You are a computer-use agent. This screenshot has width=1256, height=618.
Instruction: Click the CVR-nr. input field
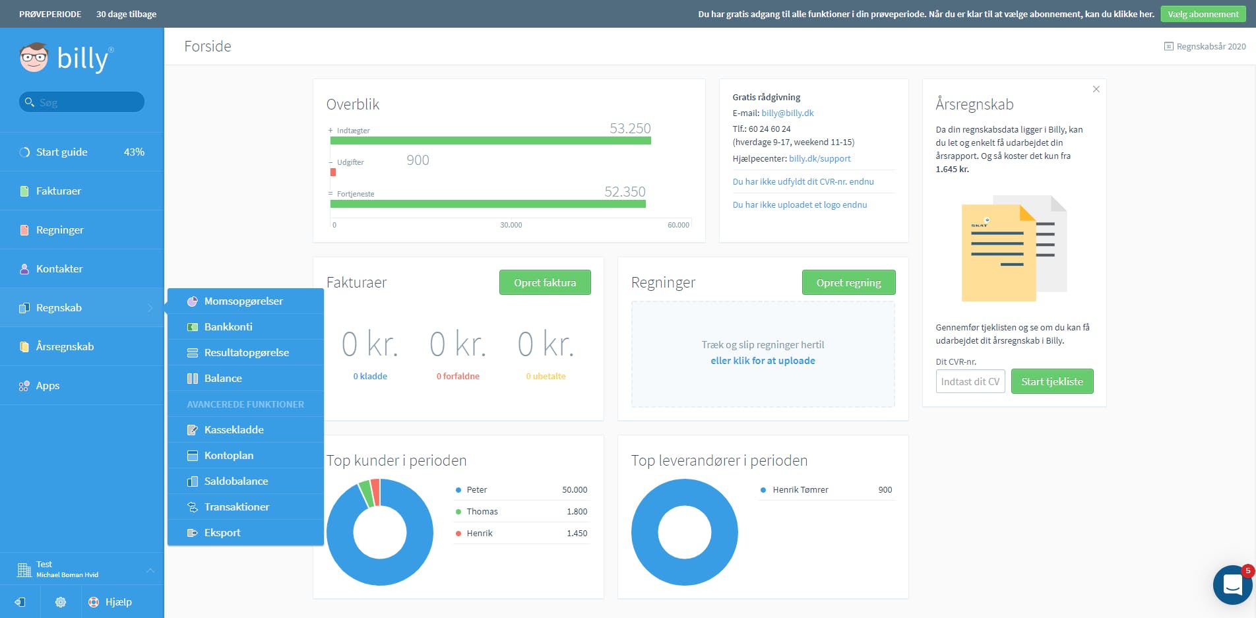[x=970, y=382]
